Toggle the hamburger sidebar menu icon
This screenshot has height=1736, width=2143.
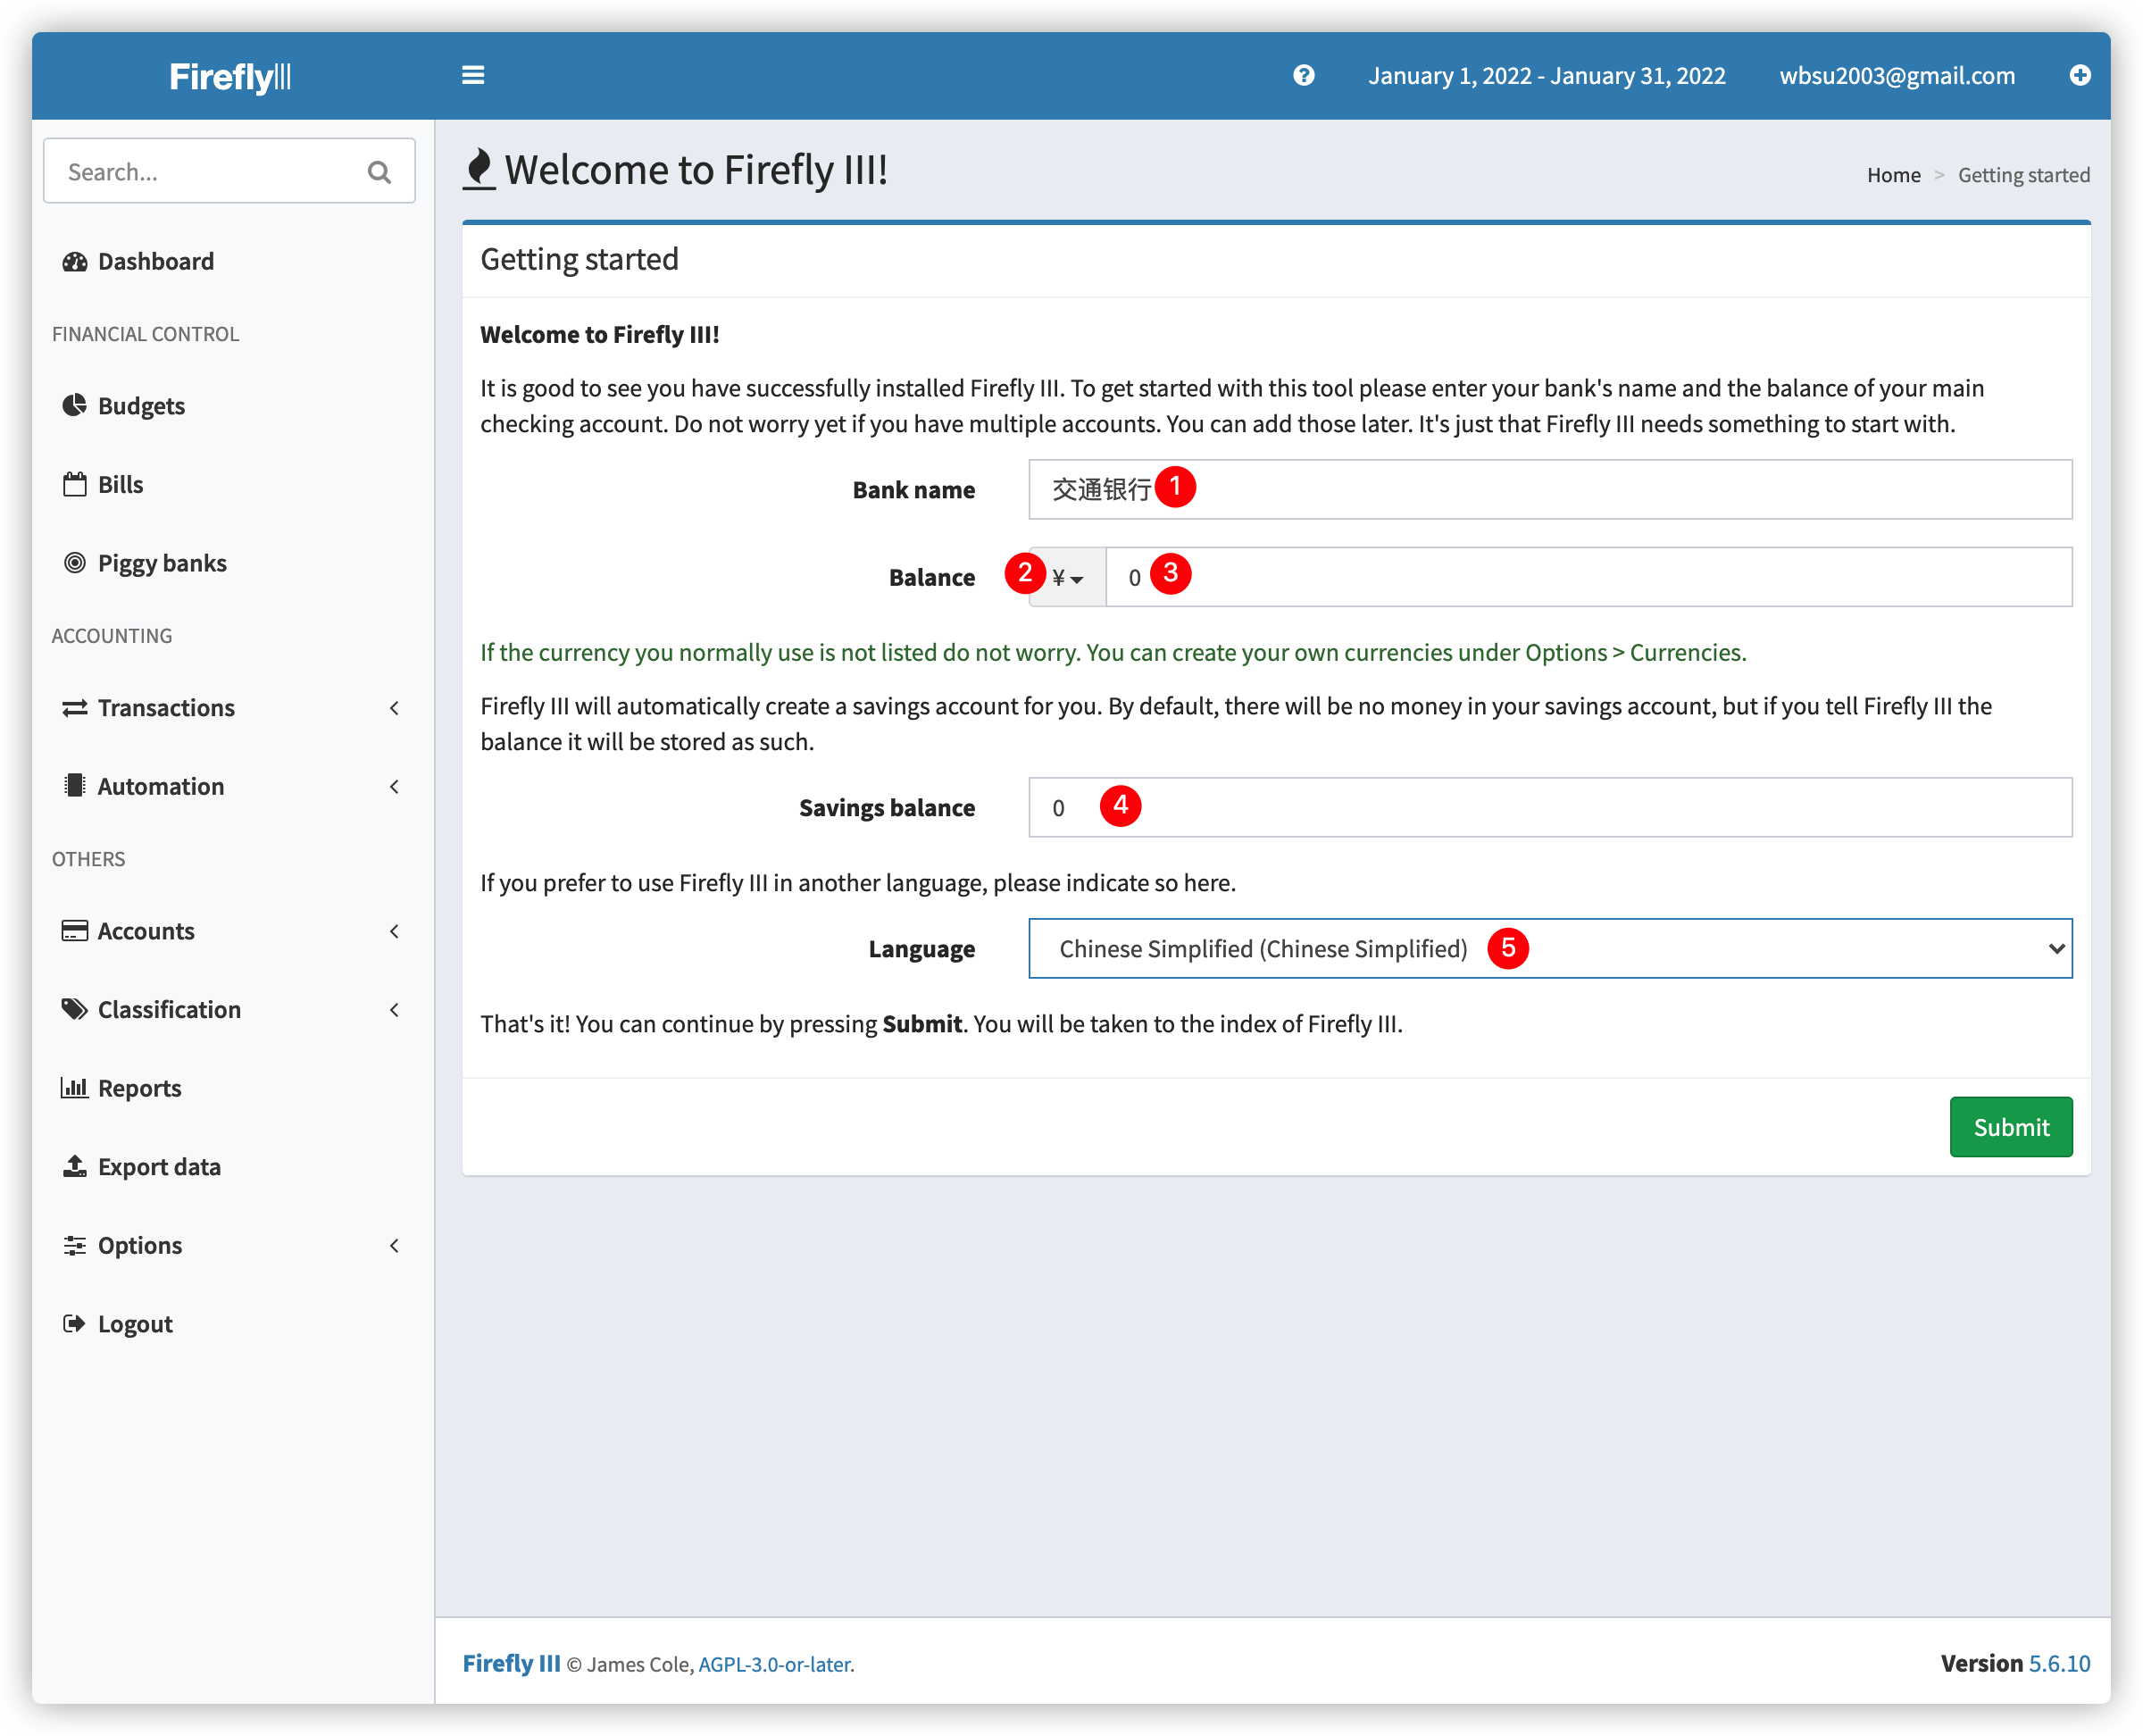(473, 76)
